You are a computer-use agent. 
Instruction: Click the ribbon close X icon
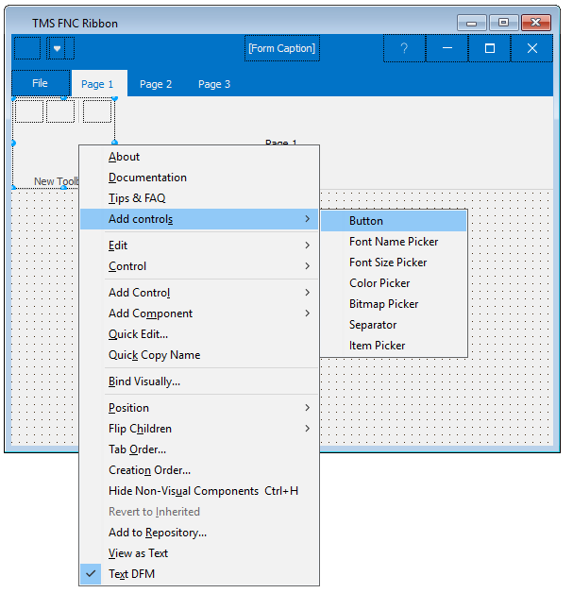532,48
